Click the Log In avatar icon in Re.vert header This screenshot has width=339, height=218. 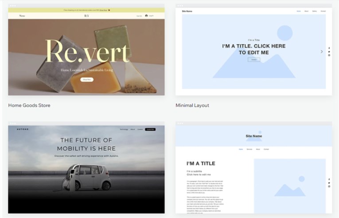(146, 16)
